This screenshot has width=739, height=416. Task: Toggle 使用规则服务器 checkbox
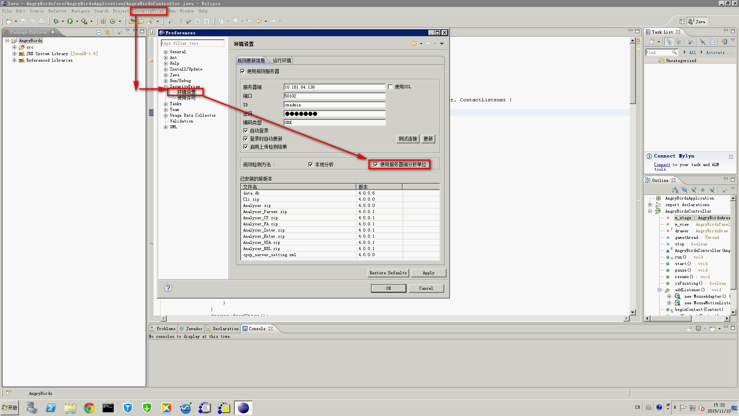click(x=243, y=71)
